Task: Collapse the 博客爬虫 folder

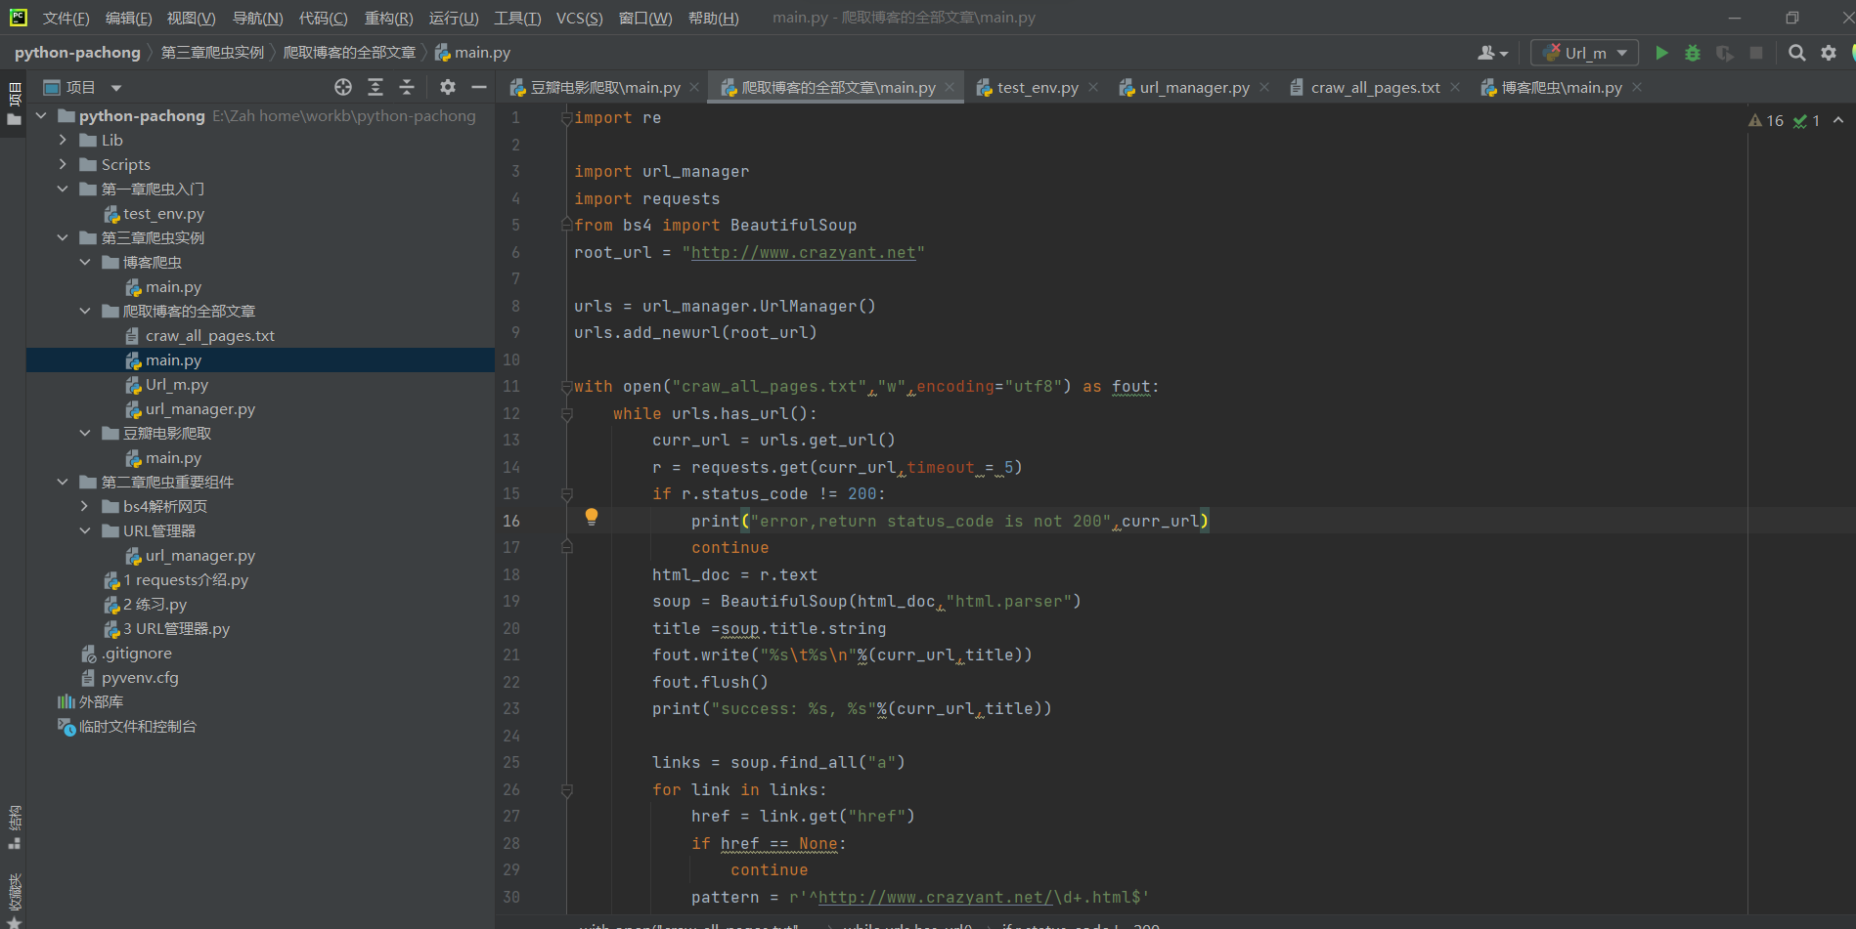Action: [85, 262]
